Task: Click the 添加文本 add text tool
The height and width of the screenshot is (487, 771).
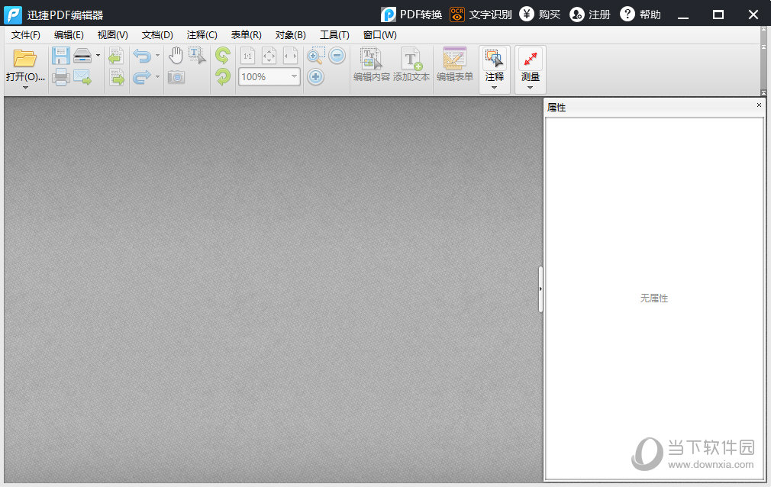Action: 411,64
